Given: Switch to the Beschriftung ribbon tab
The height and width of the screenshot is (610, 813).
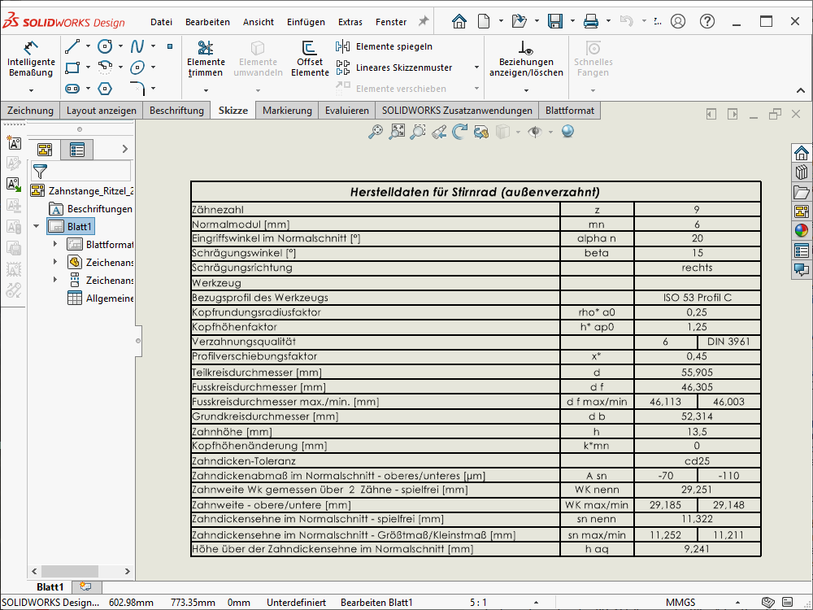Looking at the screenshot, I should (x=176, y=111).
